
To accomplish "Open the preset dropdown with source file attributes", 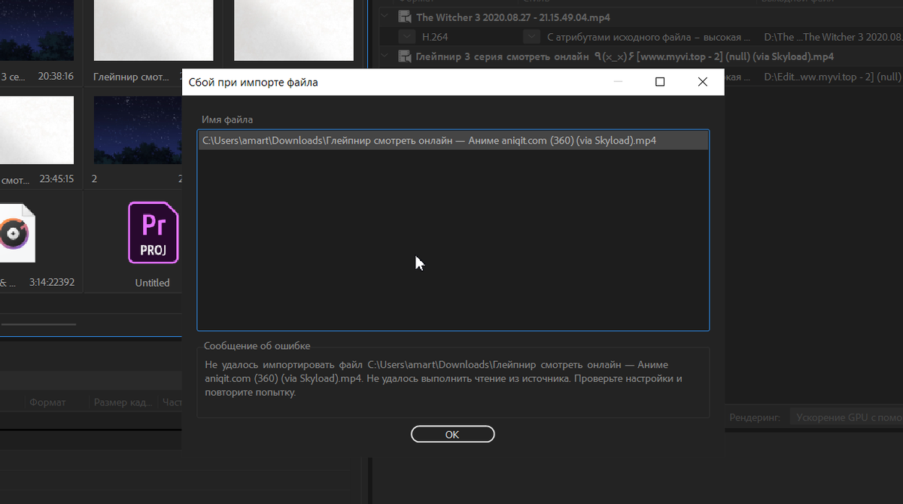I will (532, 36).
